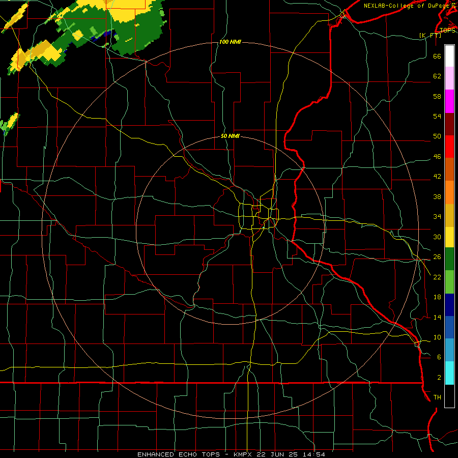Click the "54" legend value
This screenshot has height=458, width=458.
pos(437,116)
